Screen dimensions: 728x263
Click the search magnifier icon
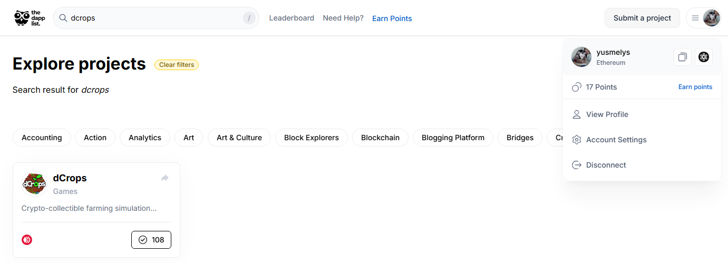(x=63, y=18)
